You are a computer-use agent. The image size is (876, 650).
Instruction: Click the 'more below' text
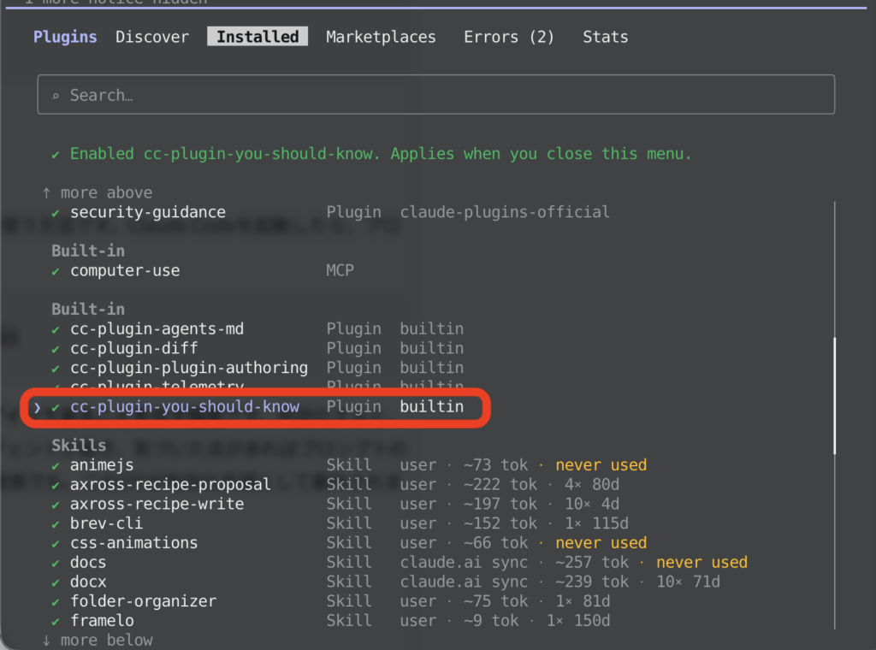(x=106, y=640)
